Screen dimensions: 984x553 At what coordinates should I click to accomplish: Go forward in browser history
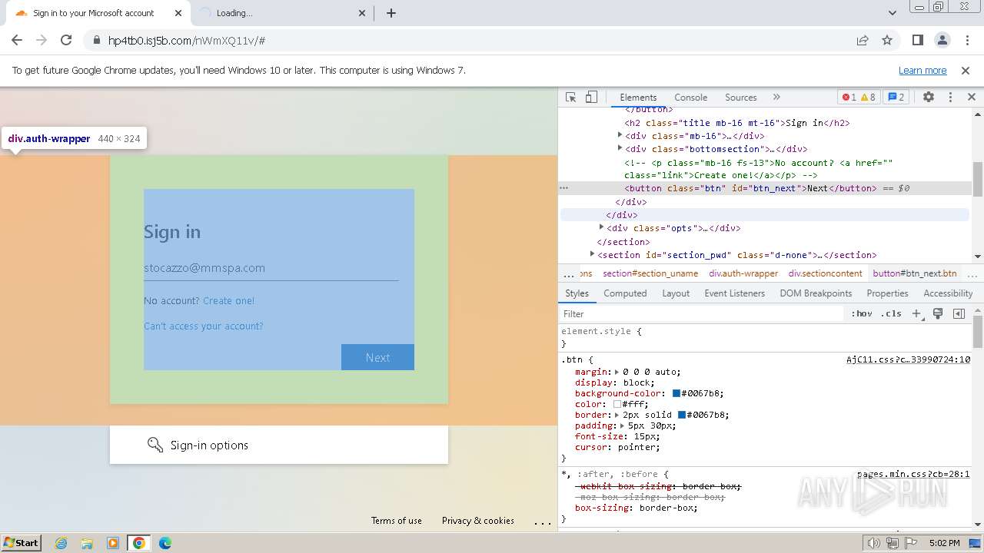pyautogui.click(x=42, y=41)
